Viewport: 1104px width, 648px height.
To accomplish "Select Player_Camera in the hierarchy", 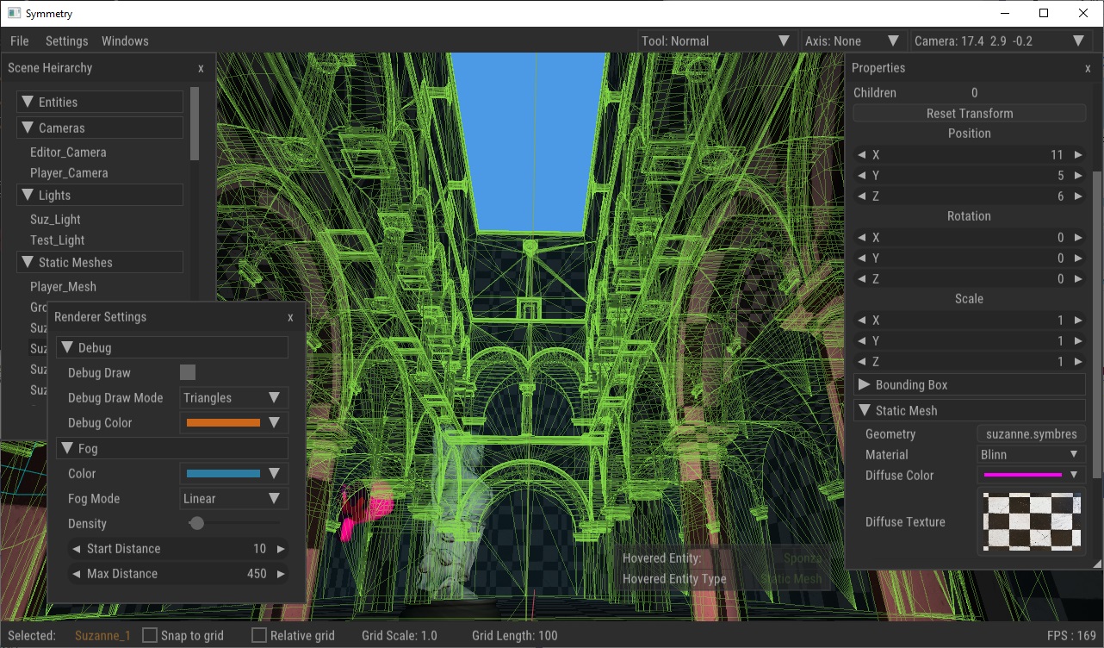I will point(69,172).
